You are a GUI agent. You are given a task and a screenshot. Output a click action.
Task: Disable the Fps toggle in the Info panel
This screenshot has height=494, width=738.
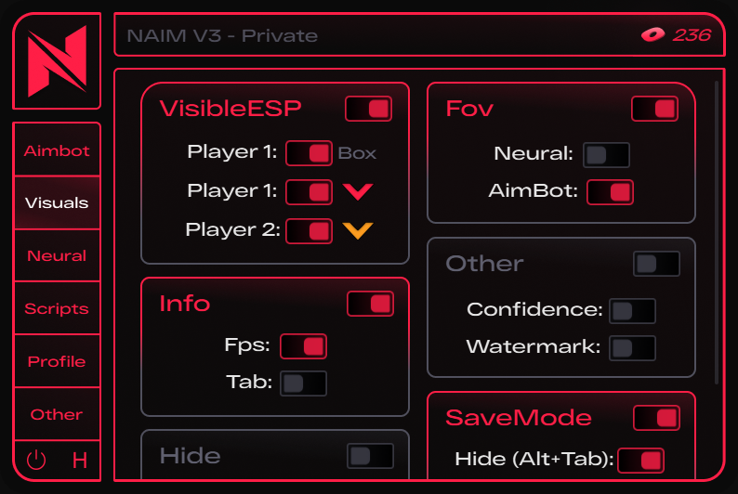click(304, 347)
